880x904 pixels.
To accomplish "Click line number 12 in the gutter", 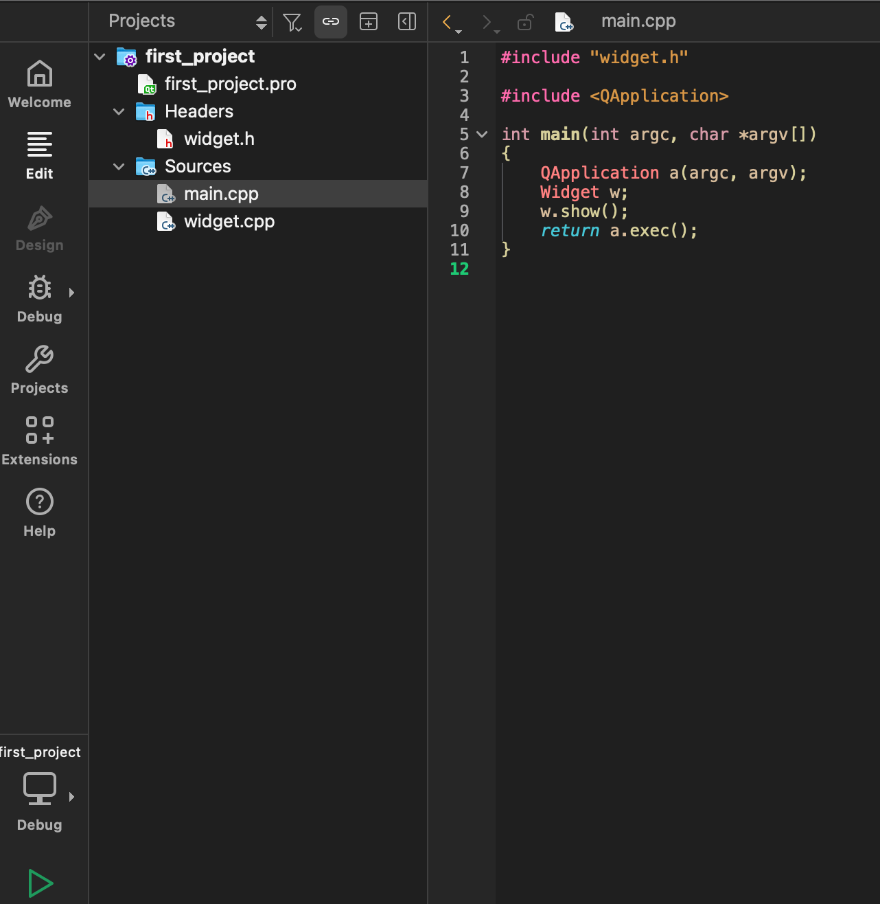I will 459,269.
